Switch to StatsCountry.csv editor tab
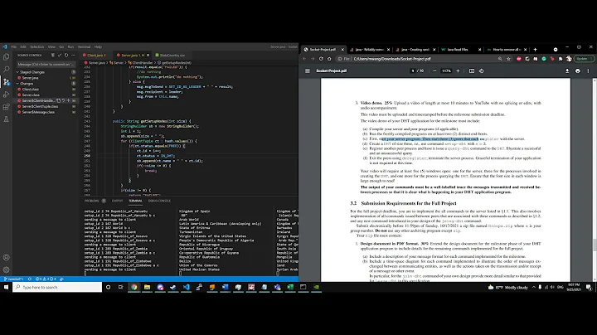597x335 pixels. (172, 56)
